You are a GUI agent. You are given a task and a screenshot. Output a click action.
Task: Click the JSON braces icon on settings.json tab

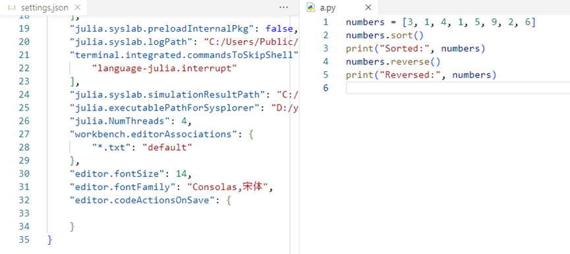tap(12, 8)
